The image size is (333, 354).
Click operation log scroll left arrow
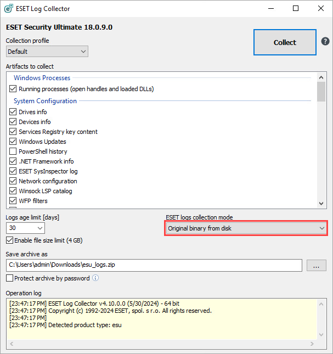(x=12, y=344)
